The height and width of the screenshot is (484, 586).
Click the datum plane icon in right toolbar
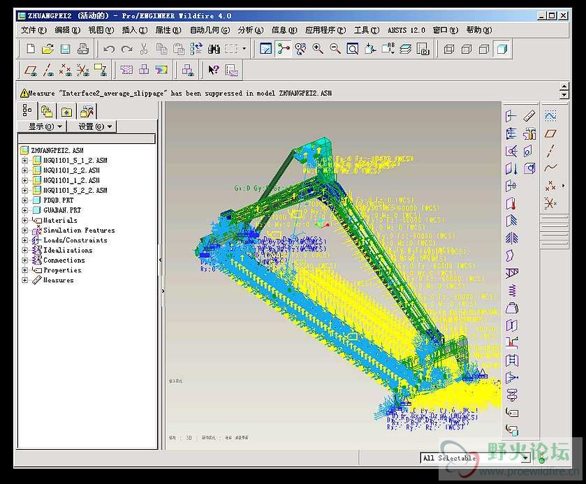[550, 133]
